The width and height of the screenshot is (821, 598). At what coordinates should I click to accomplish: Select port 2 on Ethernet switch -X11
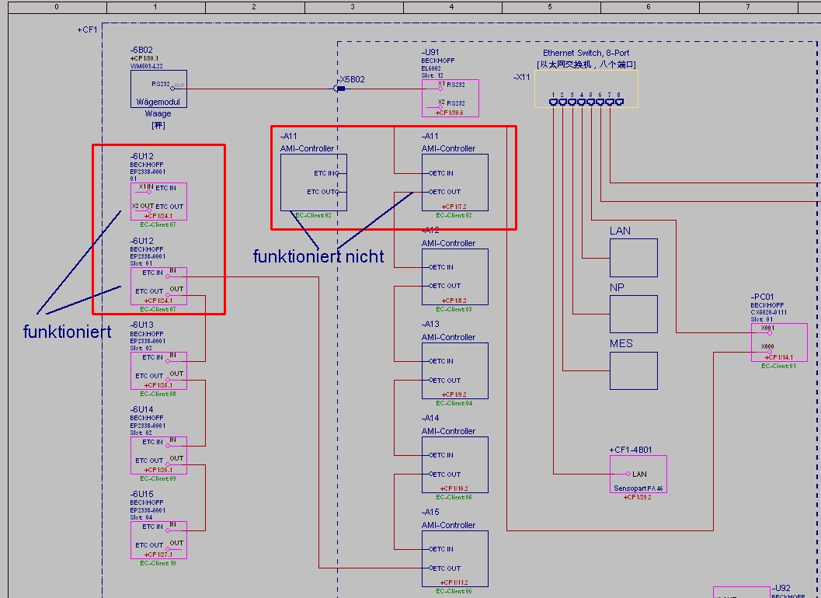[563, 102]
